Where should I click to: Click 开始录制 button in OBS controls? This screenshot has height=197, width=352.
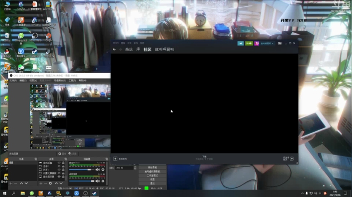point(153,167)
